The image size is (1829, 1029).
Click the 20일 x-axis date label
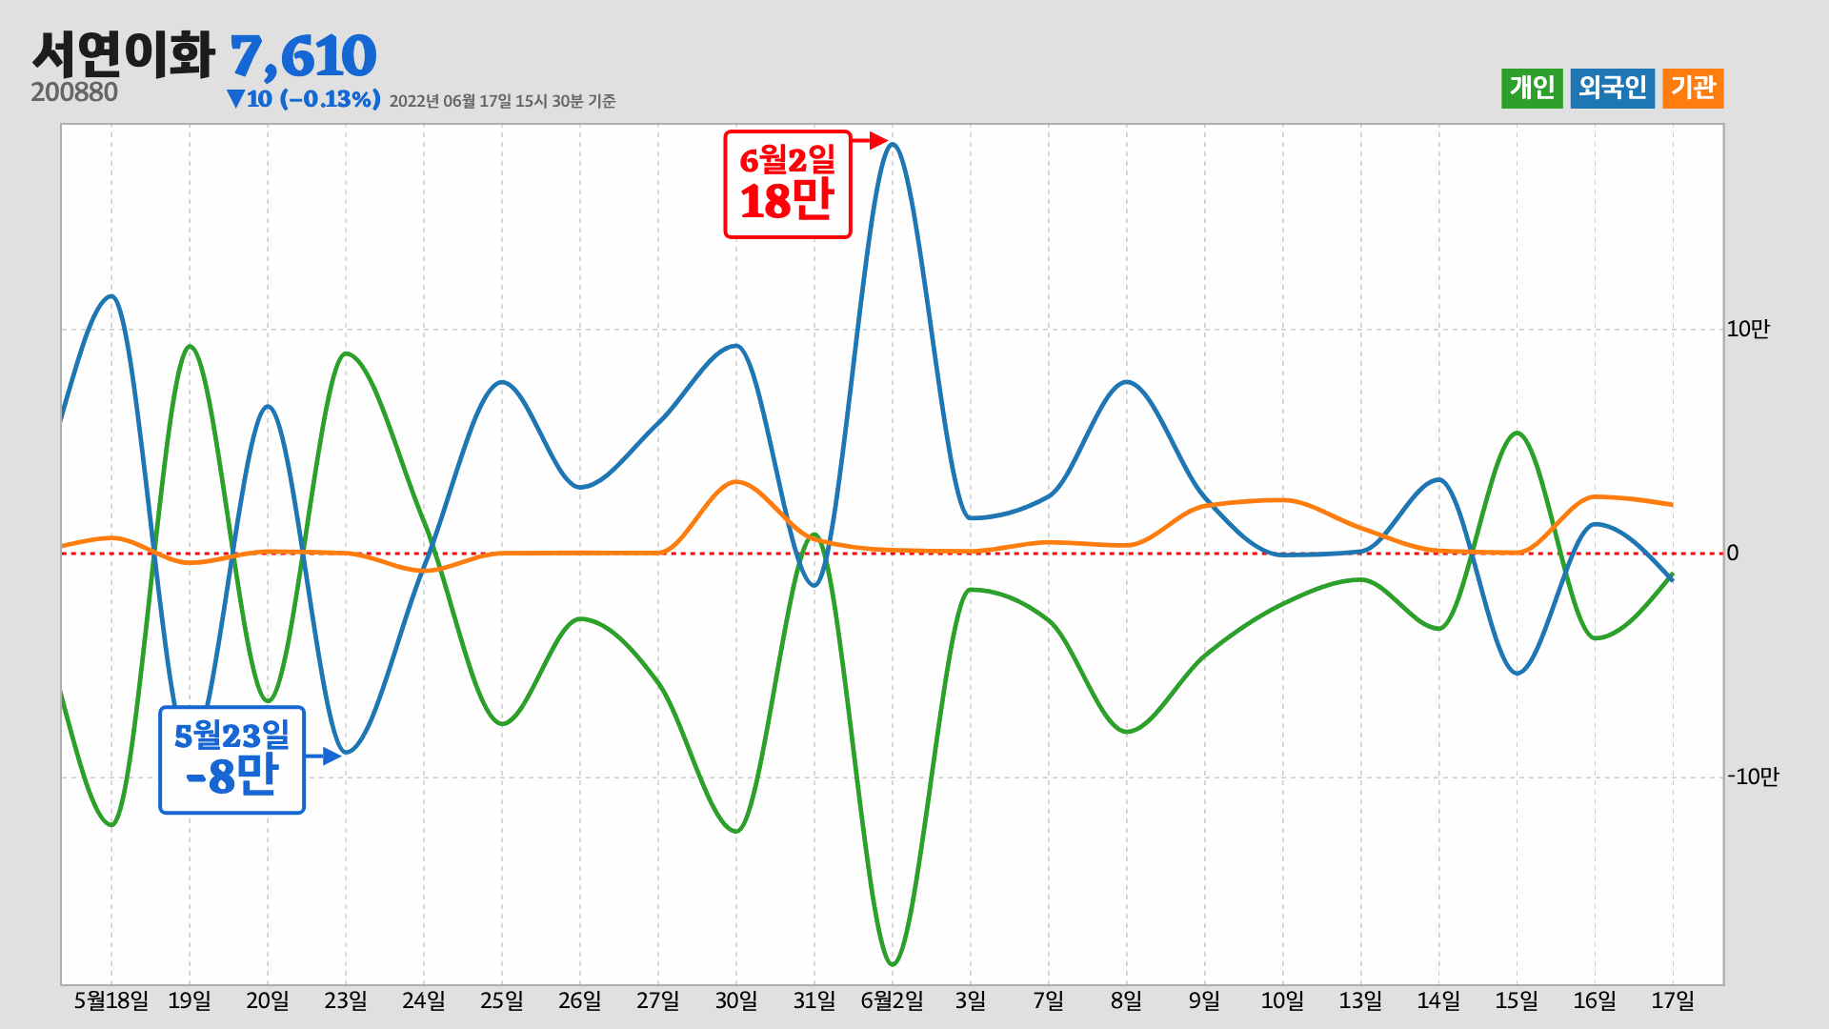click(x=268, y=1000)
